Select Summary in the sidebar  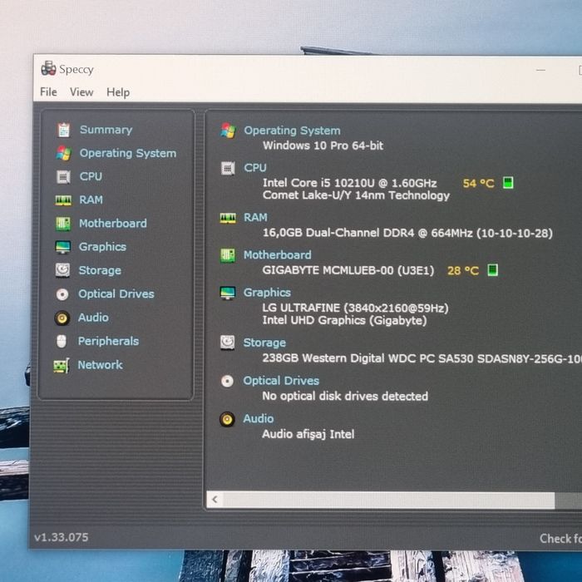(x=106, y=130)
